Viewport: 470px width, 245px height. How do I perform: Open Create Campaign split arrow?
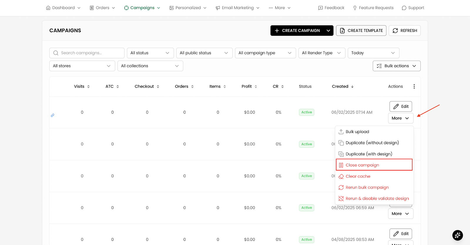[x=328, y=30]
